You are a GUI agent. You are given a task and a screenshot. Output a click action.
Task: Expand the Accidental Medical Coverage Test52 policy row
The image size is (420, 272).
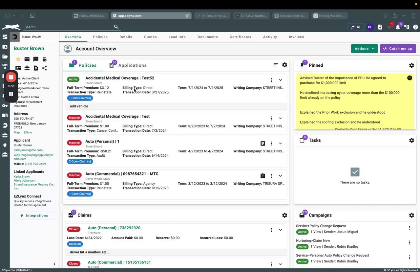coord(280,80)
